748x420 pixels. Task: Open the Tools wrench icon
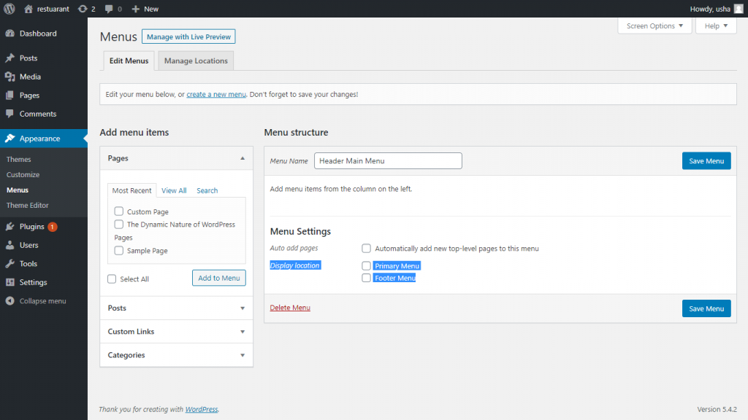click(x=9, y=264)
